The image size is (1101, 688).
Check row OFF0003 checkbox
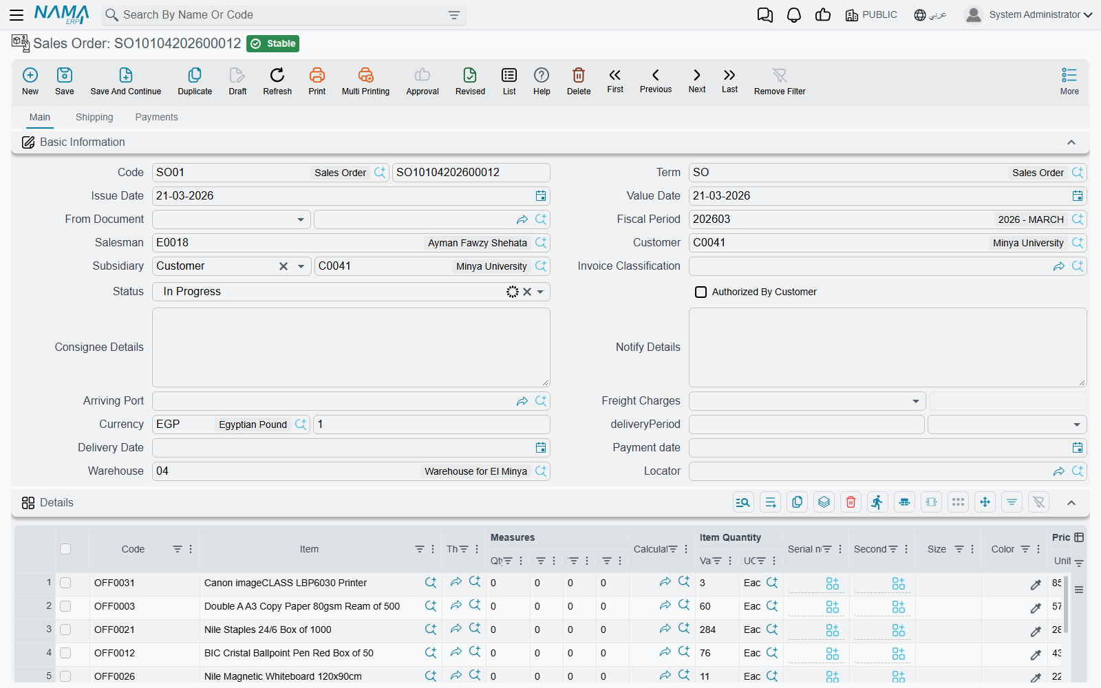point(65,606)
